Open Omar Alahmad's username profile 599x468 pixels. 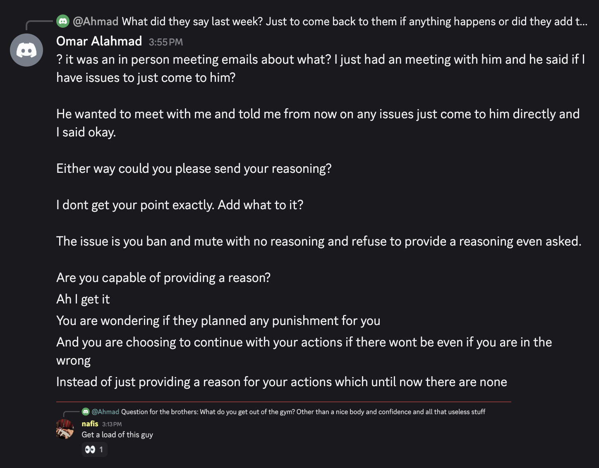tap(99, 41)
